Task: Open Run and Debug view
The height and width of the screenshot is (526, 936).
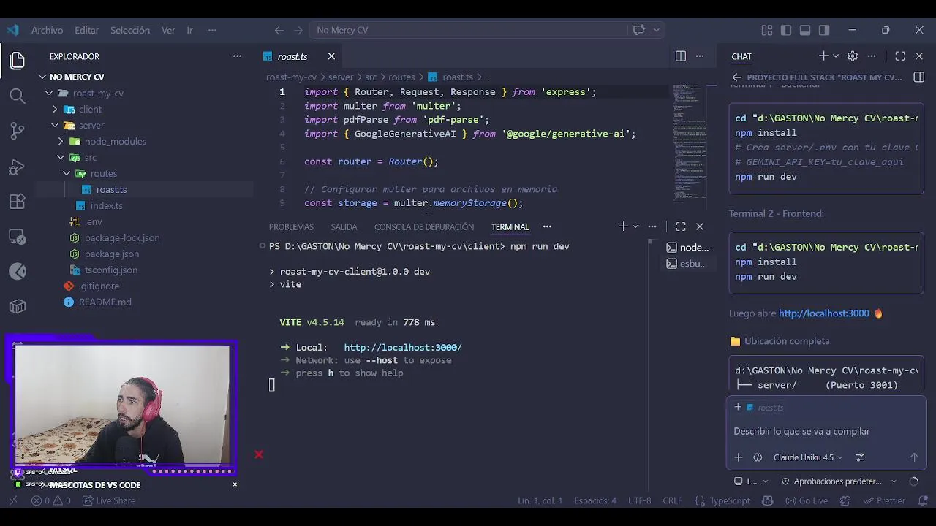Action: coord(18,167)
